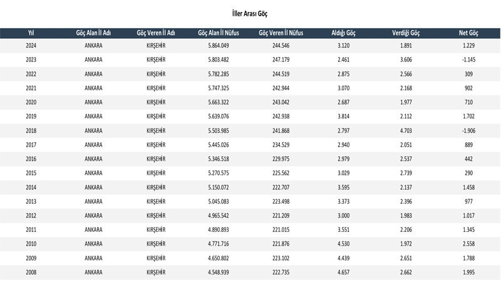Screen dimensions: 501x282
Task: Click the "Aldığı Göç" column header
Action: 343,33
